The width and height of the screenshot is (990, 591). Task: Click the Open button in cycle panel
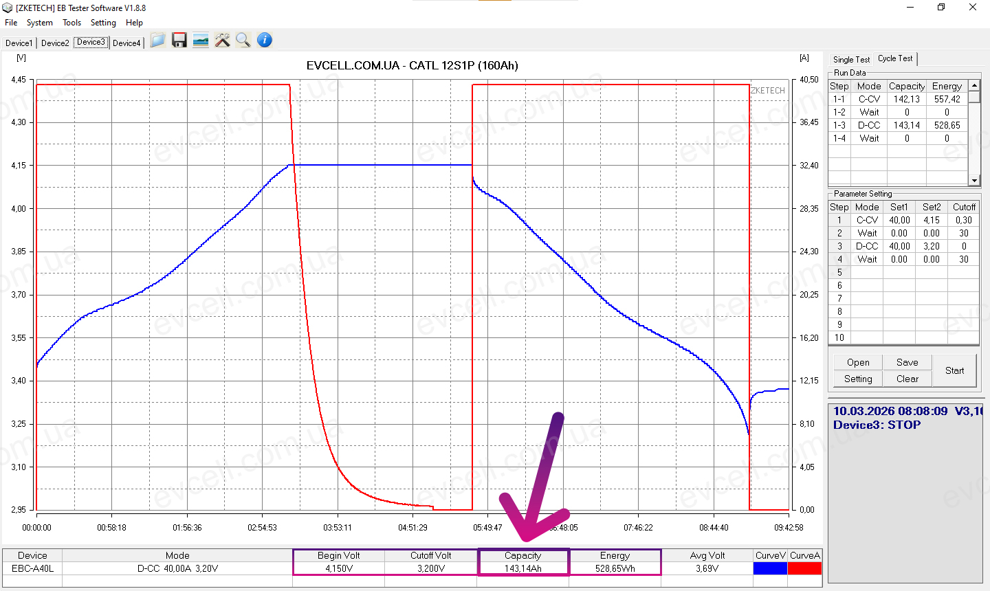858,362
